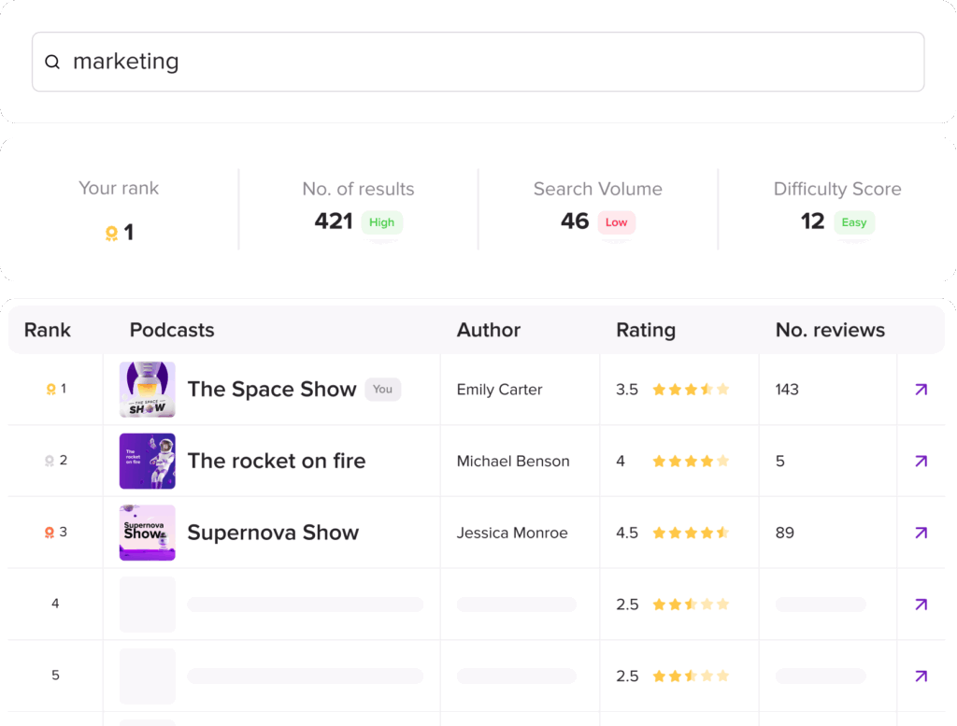The height and width of the screenshot is (726, 957).
Task: Click the Rank column header
Action: [48, 330]
